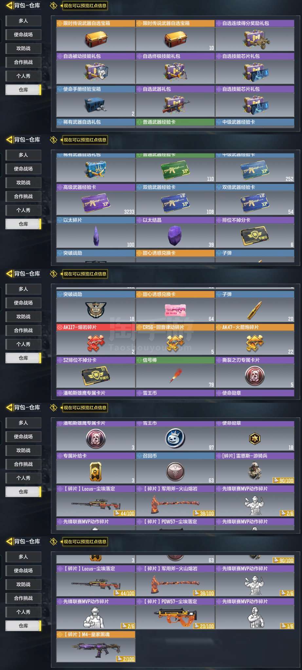Select the 专属补给卡 gold card
Image resolution: width=302 pixels, height=670 pixels.
click(x=96, y=471)
